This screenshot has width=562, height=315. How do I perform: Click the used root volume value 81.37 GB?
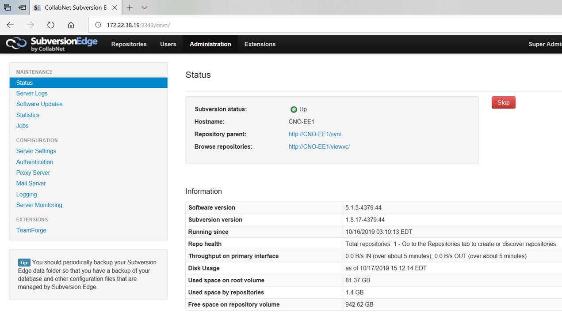358,280
